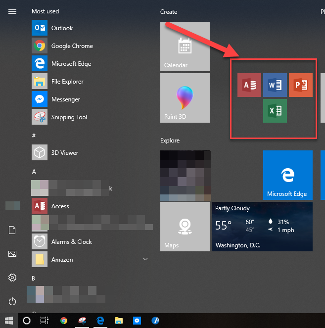Launch the Excel tile
Viewport: 325px width, 328px height.
[275, 111]
